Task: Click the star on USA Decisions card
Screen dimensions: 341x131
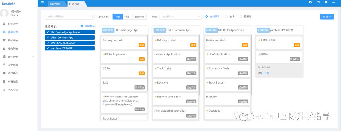Action: (156, 83)
